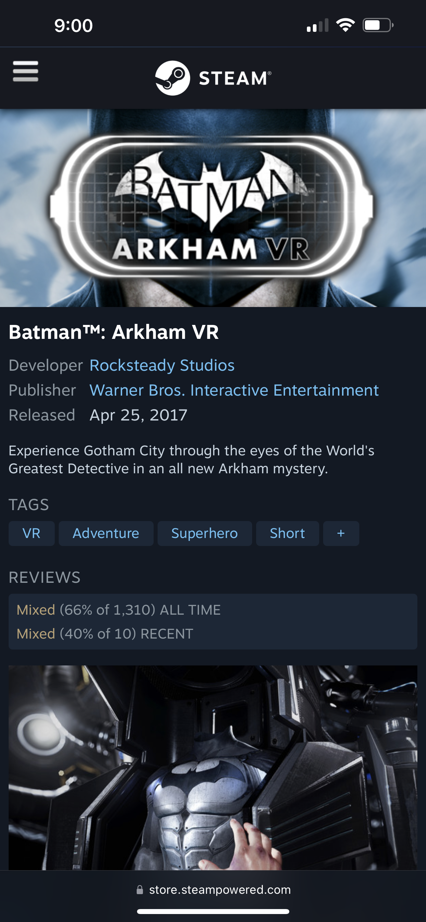The image size is (426, 922).
Task: Tap the Wi-Fi status icon
Action: tap(345, 26)
